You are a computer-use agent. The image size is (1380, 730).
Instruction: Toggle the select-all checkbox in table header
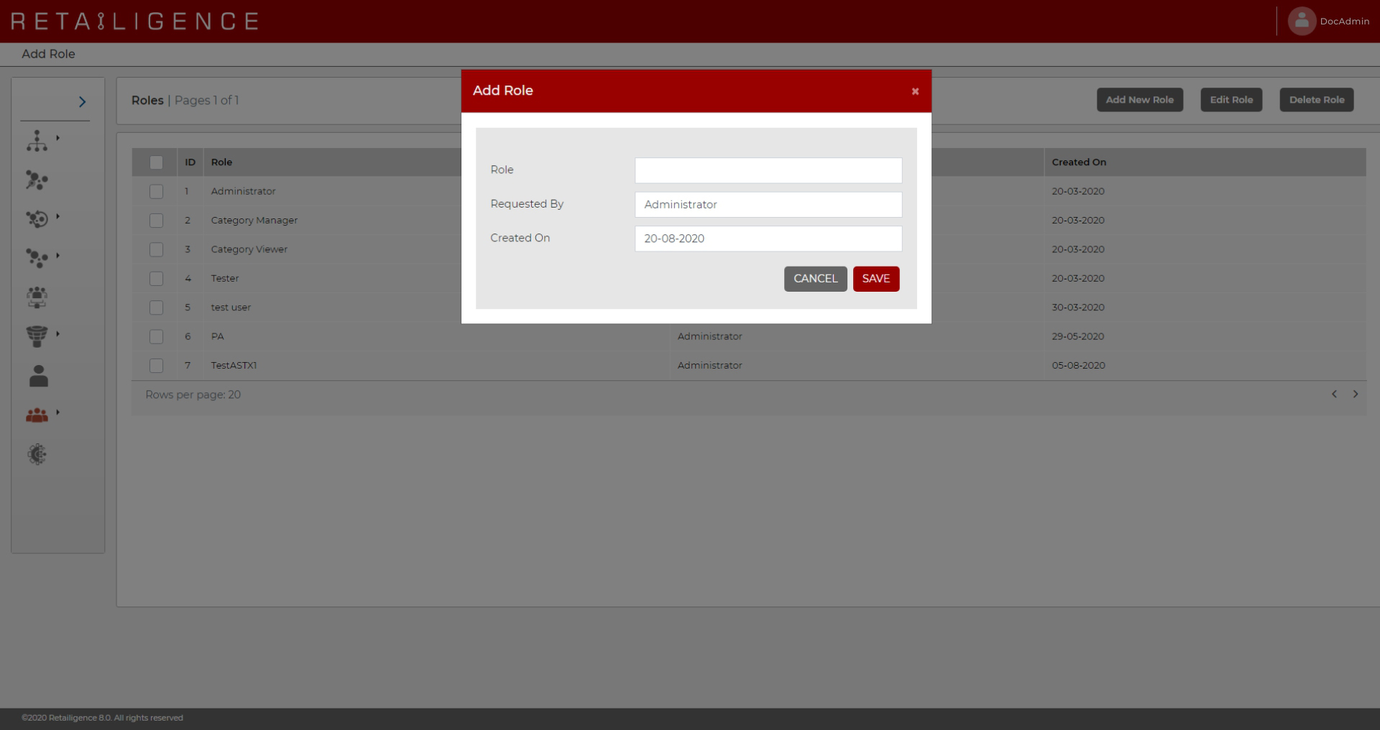pos(156,162)
